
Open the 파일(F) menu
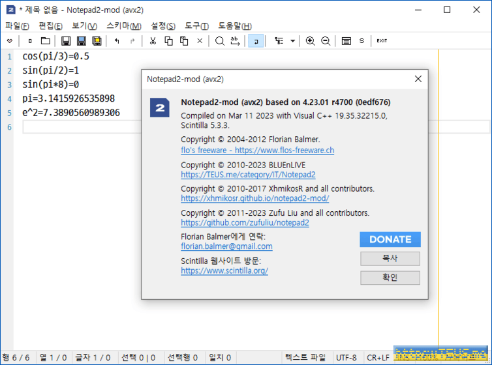[x=17, y=25]
